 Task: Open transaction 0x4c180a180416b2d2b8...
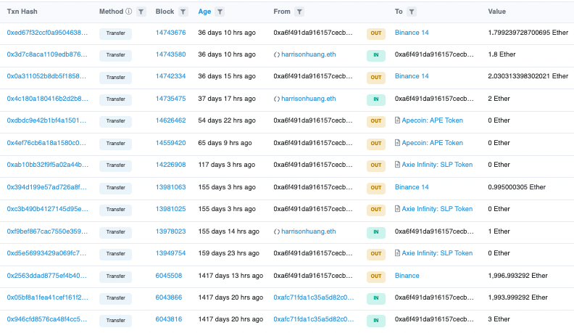tap(48, 99)
